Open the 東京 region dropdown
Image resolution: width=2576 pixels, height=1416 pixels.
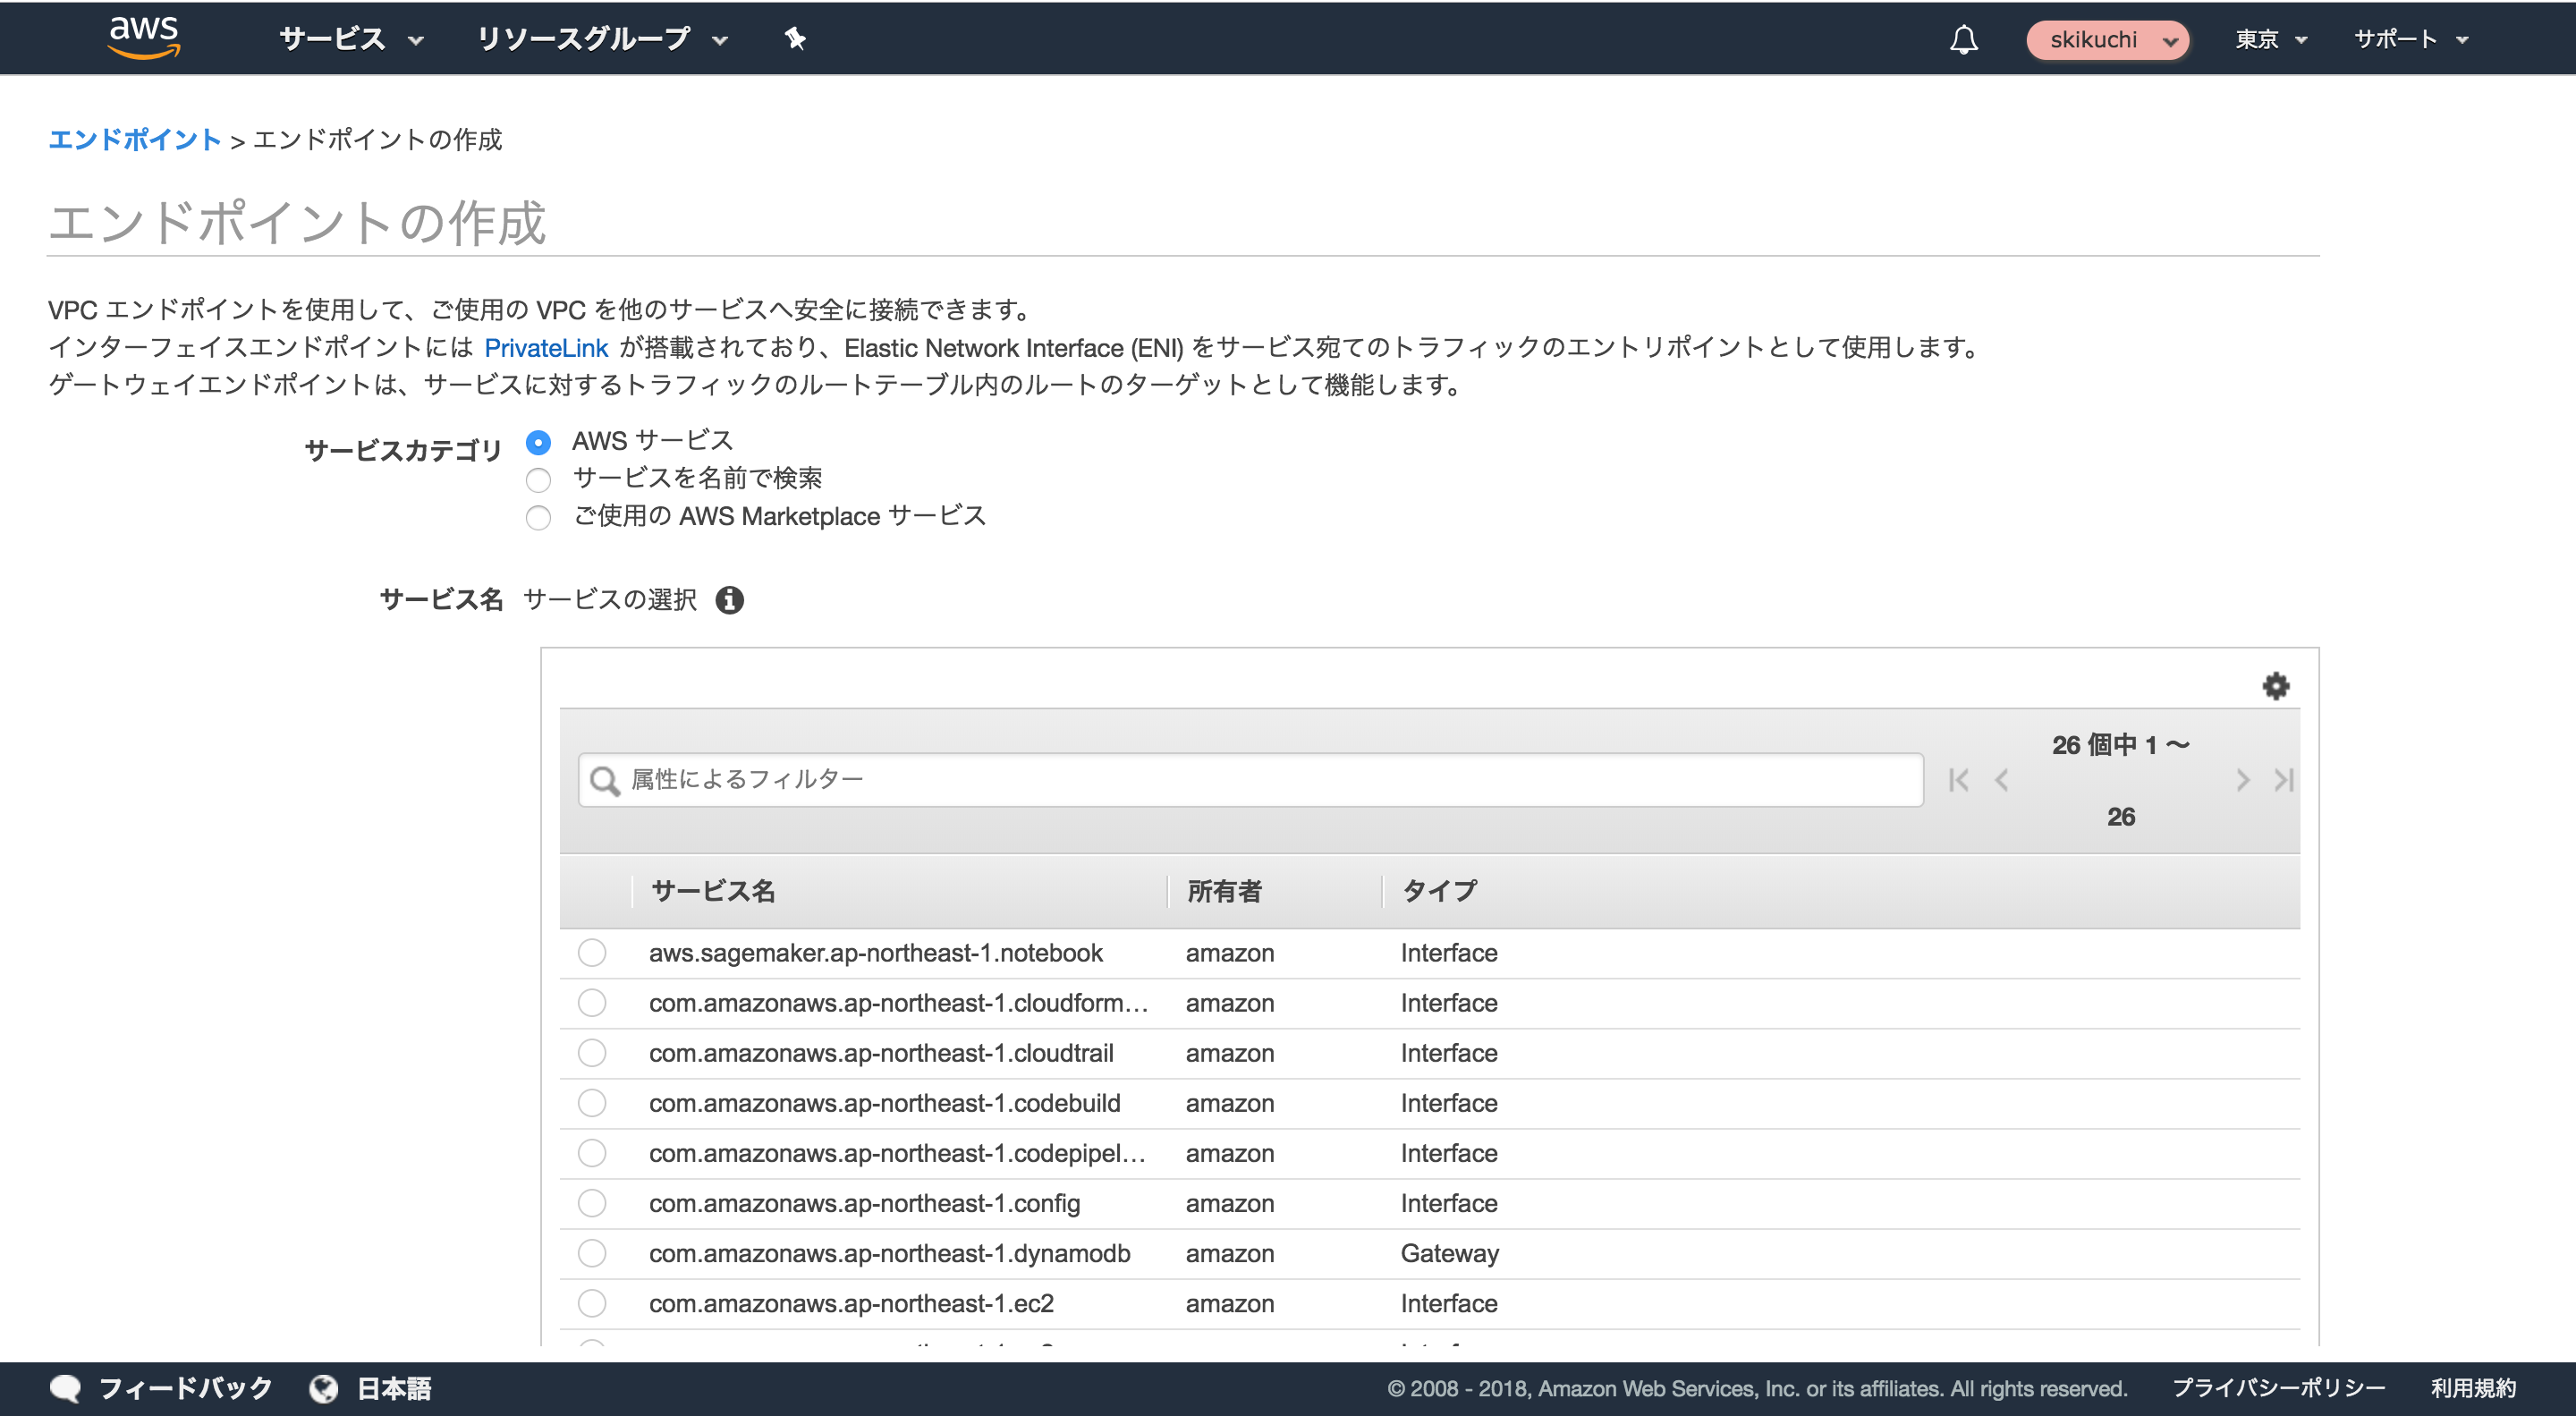coord(2271,39)
